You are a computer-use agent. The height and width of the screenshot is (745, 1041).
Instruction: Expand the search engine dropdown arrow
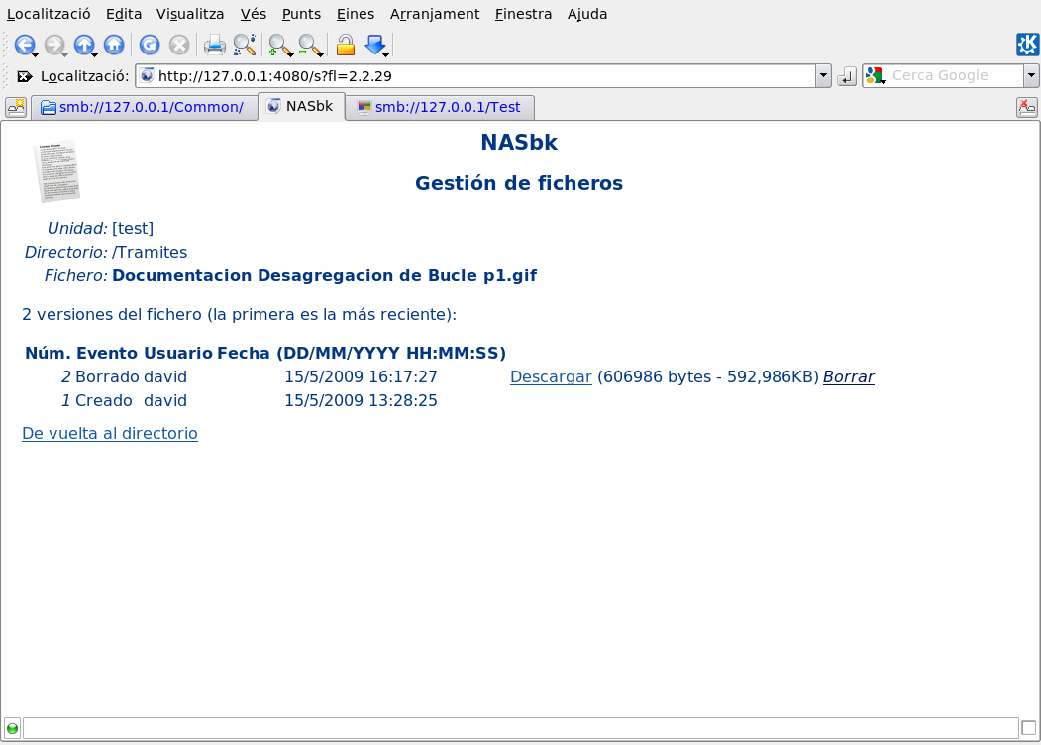point(1031,75)
